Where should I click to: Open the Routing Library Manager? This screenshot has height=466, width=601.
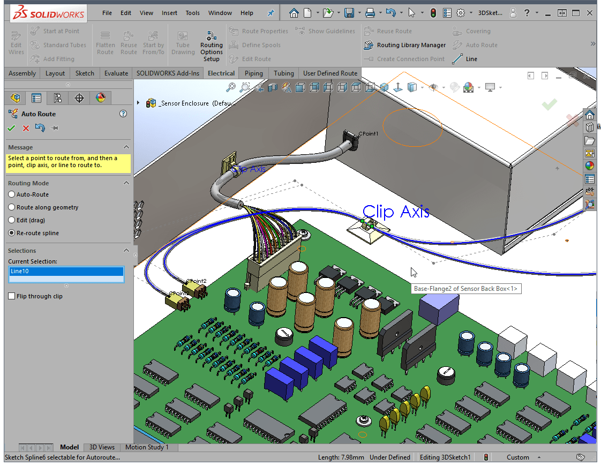point(405,45)
